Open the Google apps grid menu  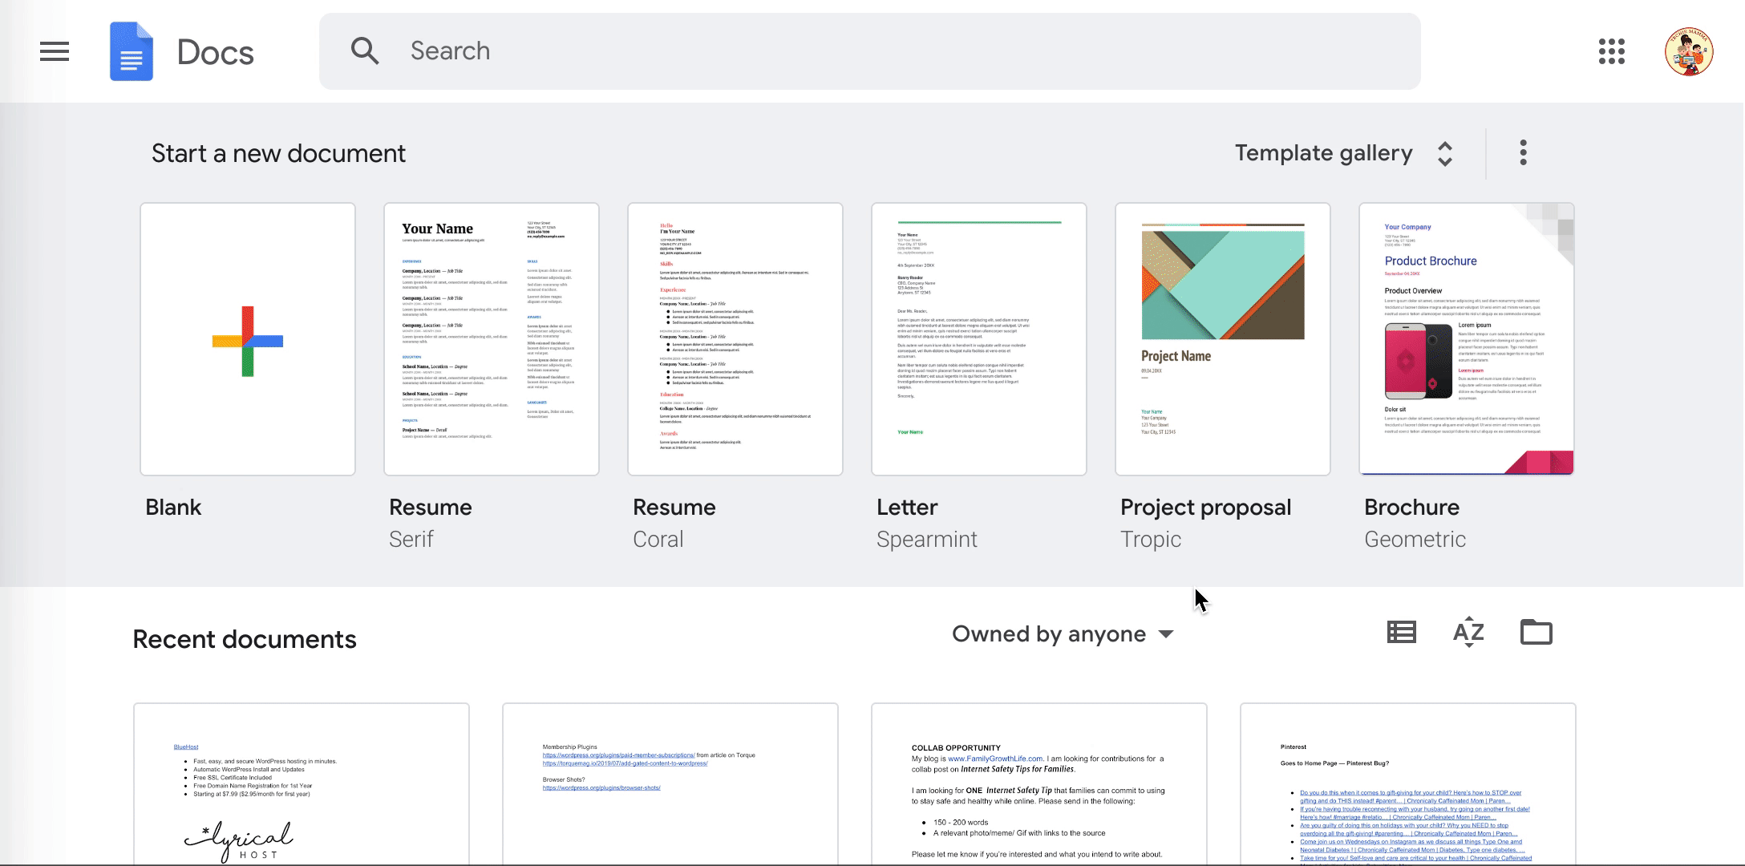(1613, 51)
